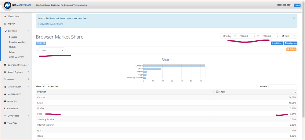Image resolution: width=305 pixels, height=140 pixels.
Task: Select the OR filter operator
Action: [44, 43]
